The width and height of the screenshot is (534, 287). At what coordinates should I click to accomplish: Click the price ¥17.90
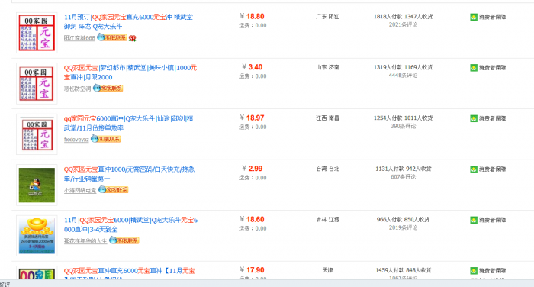click(252, 270)
